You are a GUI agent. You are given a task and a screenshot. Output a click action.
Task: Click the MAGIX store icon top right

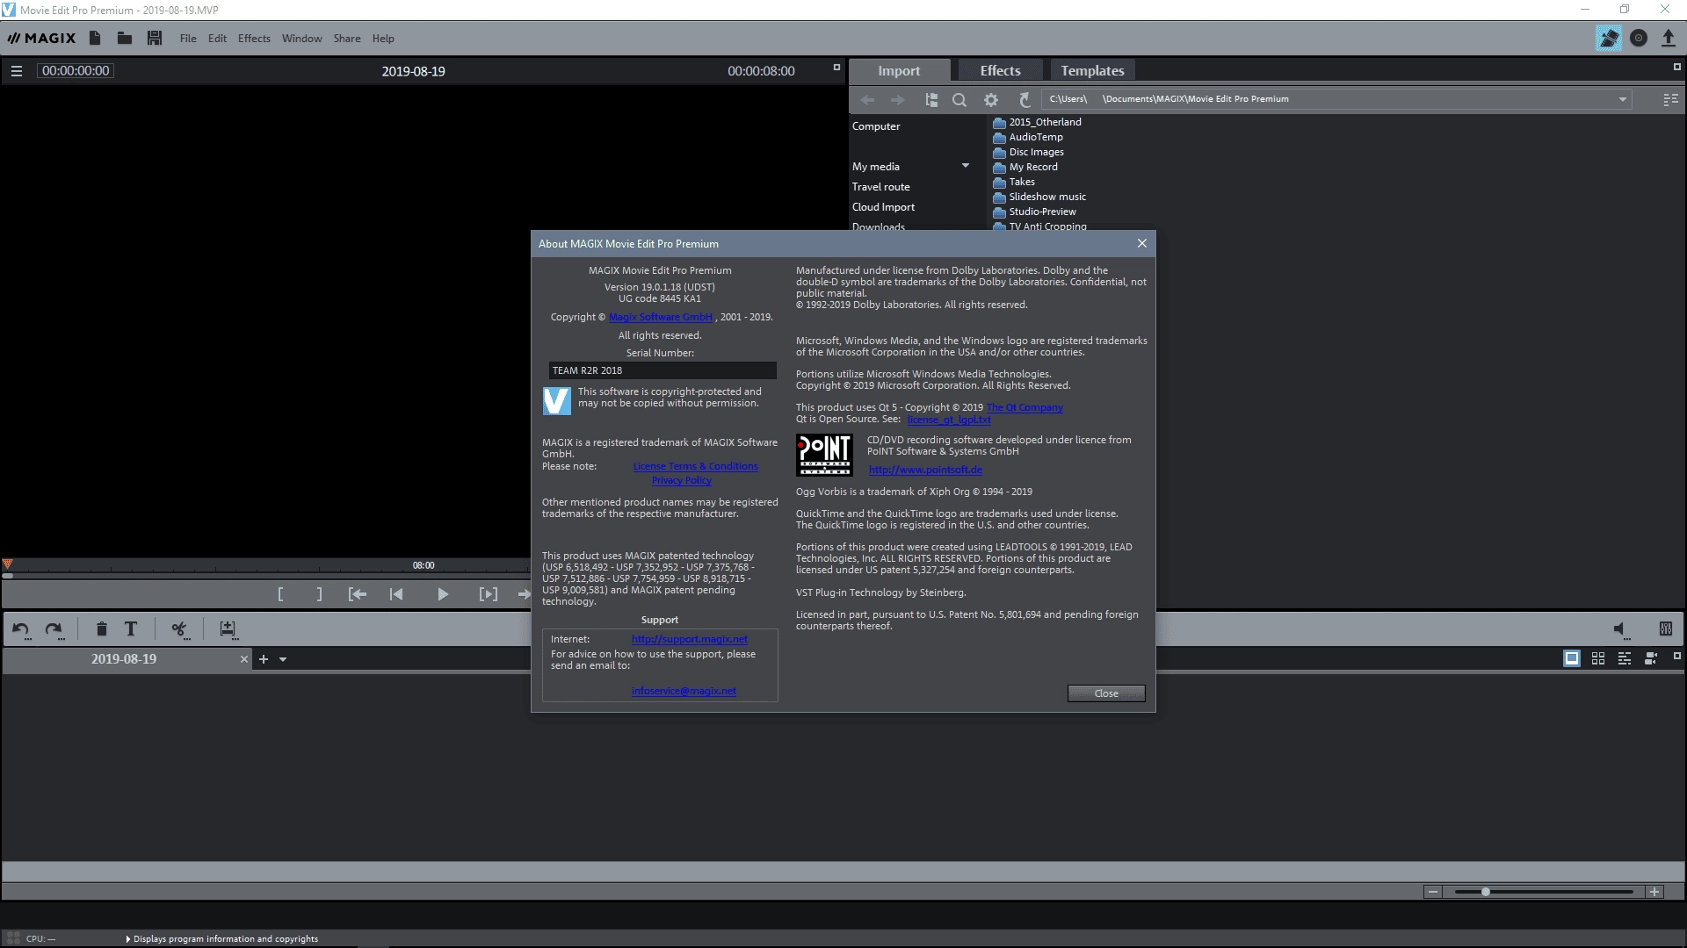(1609, 38)
